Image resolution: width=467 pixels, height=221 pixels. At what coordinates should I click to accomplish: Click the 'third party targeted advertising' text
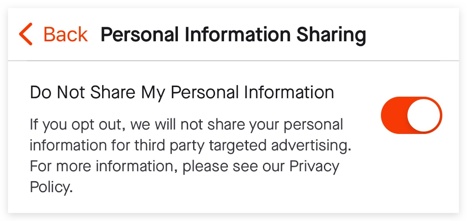(x=243, y=146)
